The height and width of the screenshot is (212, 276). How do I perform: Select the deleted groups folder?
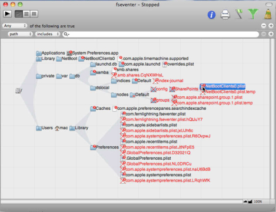tap(160, 100)
